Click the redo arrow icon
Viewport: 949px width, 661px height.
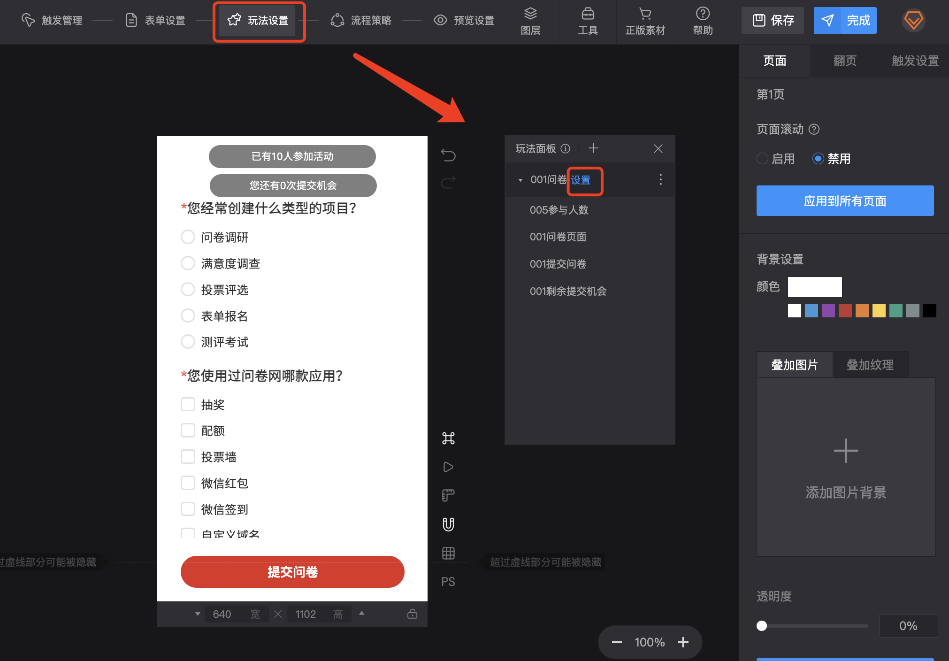[x=448, y=182]
